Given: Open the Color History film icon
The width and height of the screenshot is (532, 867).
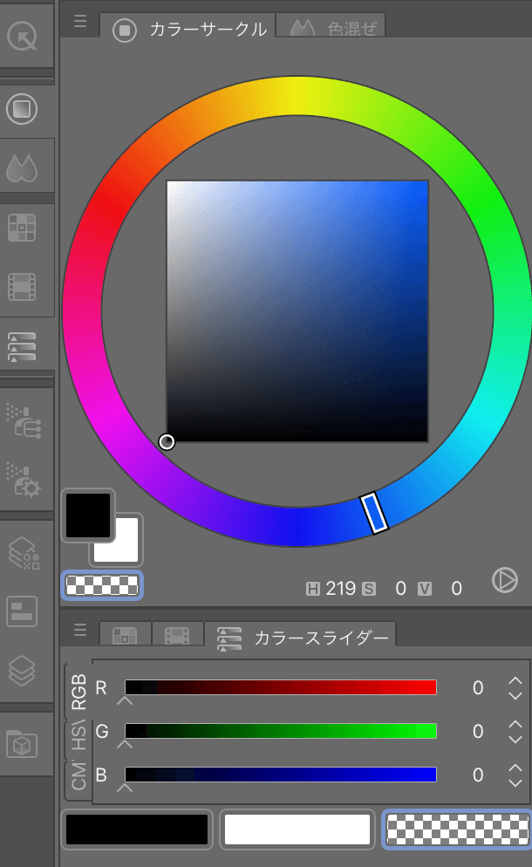Looking at the screenshot, I should click(22, 287).
